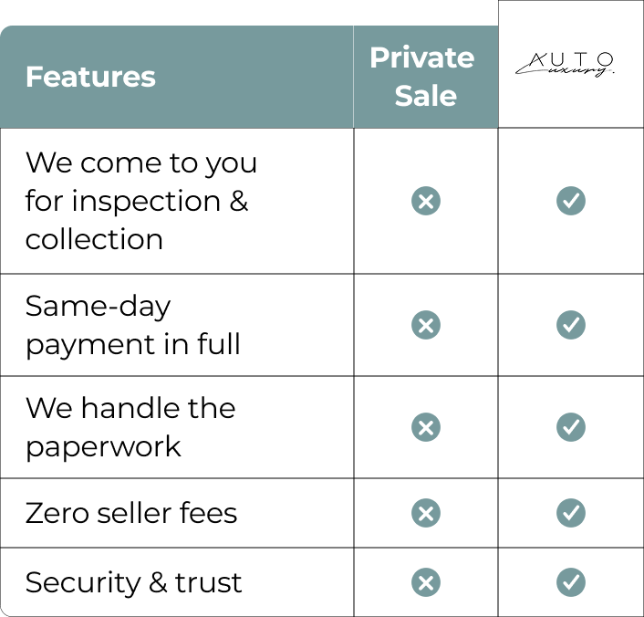Click "Zero seller fees" feature text
The width and height of the screenshot is (644, 617).
[131, 513]
